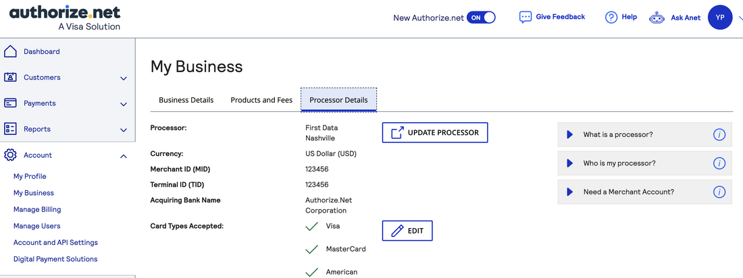This screenshot has width=743, height=278.
Task: Click the info icon for Need a Merchant Account
Action: [x=719, y=192]
